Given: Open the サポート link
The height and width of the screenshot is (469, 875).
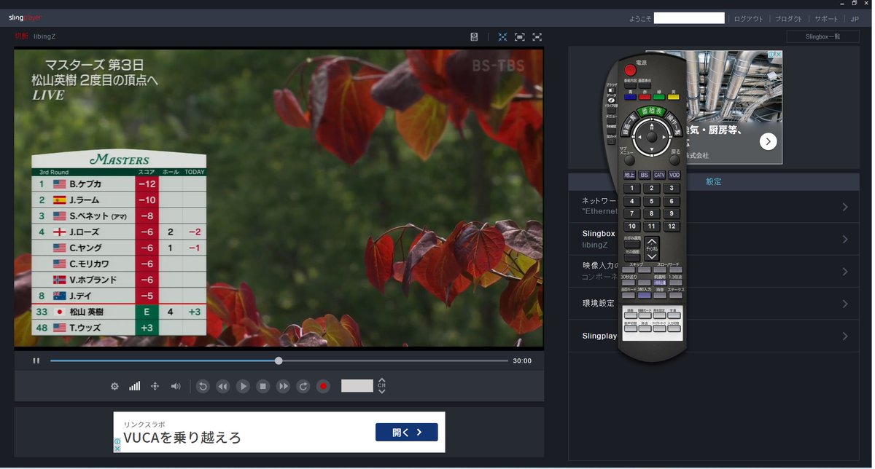Looking at the screenshot, I should pos(826,19).
